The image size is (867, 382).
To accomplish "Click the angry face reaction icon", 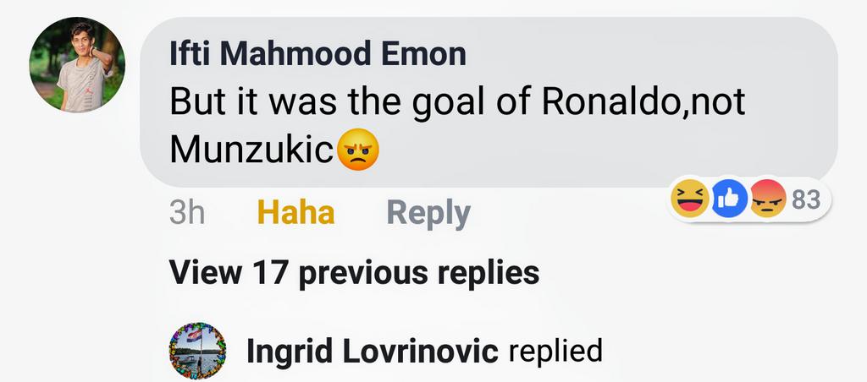I will pos(768,200).
